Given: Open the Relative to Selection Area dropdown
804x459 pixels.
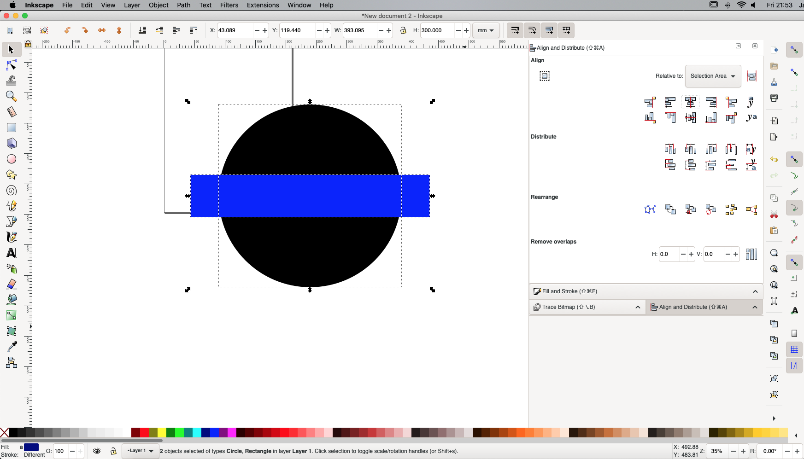Looking at the screenshot, I should pyautogui.click(x=713, y=76).
